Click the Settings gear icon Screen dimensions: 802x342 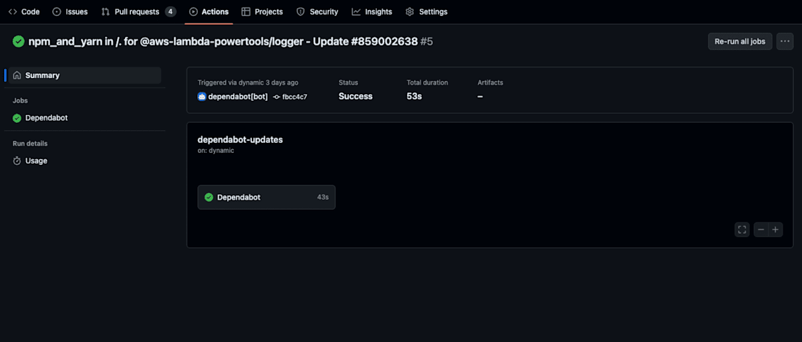410,11
